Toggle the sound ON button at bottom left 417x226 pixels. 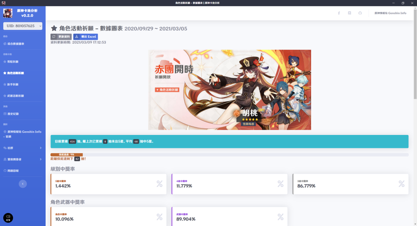(8, 218)
